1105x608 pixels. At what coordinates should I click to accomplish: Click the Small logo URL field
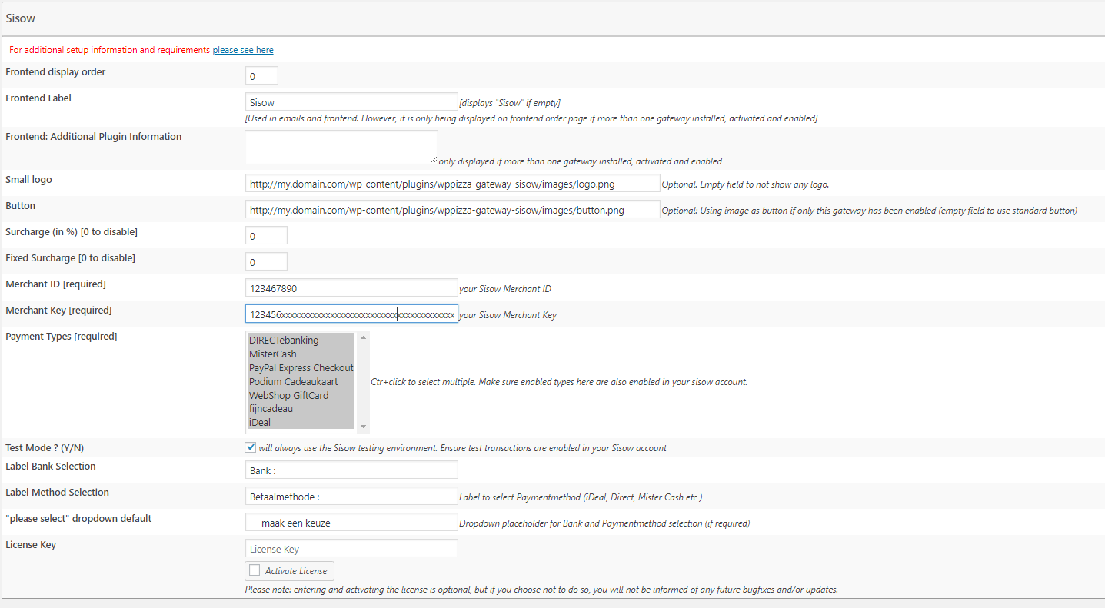(x=452, y=184)
